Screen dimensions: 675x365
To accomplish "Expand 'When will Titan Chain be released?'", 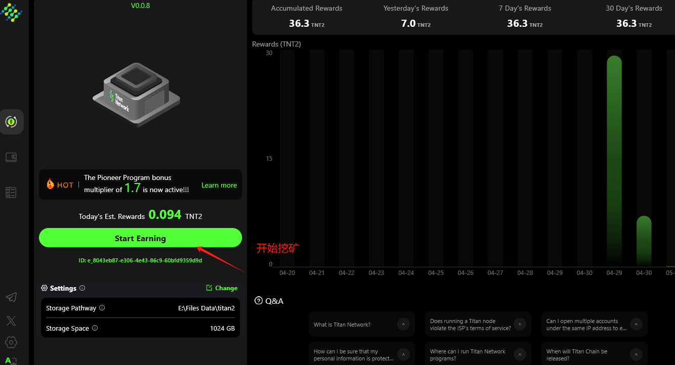I will (595, 355).
